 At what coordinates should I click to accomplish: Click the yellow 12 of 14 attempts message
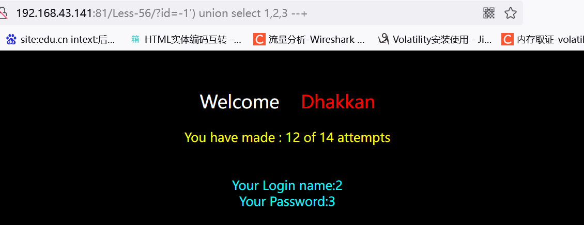tap(287, 138)
